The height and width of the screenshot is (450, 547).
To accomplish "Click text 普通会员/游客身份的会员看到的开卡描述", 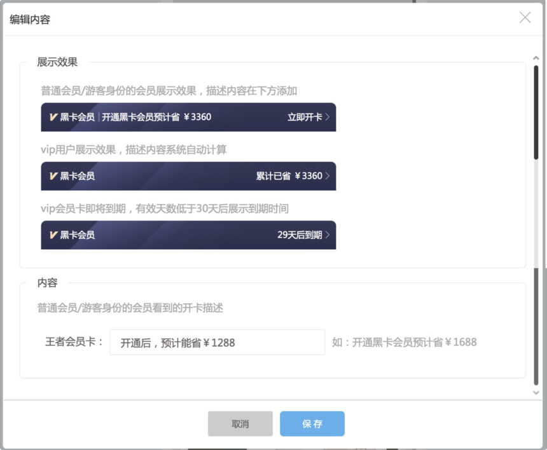I will (130, 308).
